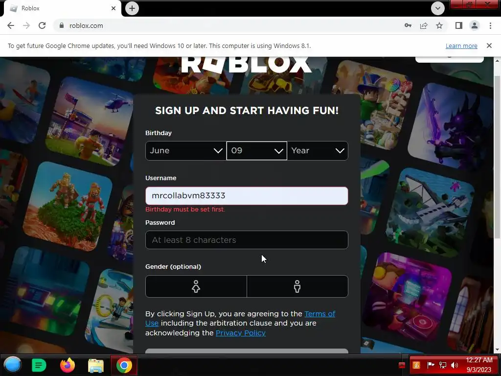Close the Roblox tab
Image resolution: width=501 pixels, height=376 pixels.
pyautogui.click(x=114, y=8)
